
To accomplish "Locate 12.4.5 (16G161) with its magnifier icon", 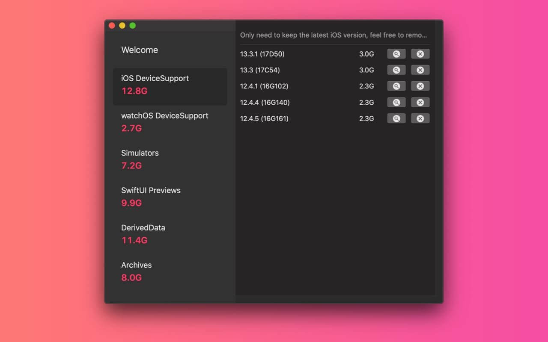I will 396,118.
